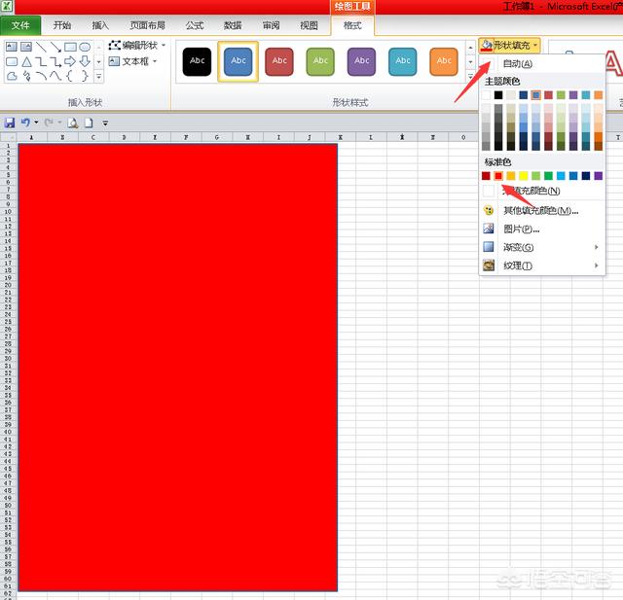Select the cloud freeform shape
Viewport: 623px width, 600px height.
pos(12,76)
